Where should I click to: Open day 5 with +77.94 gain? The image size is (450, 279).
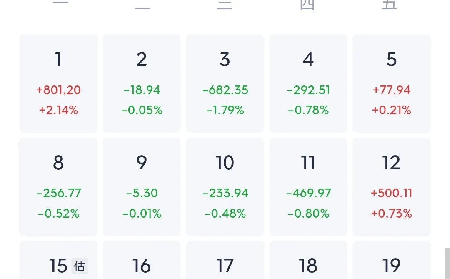(392, 83)
